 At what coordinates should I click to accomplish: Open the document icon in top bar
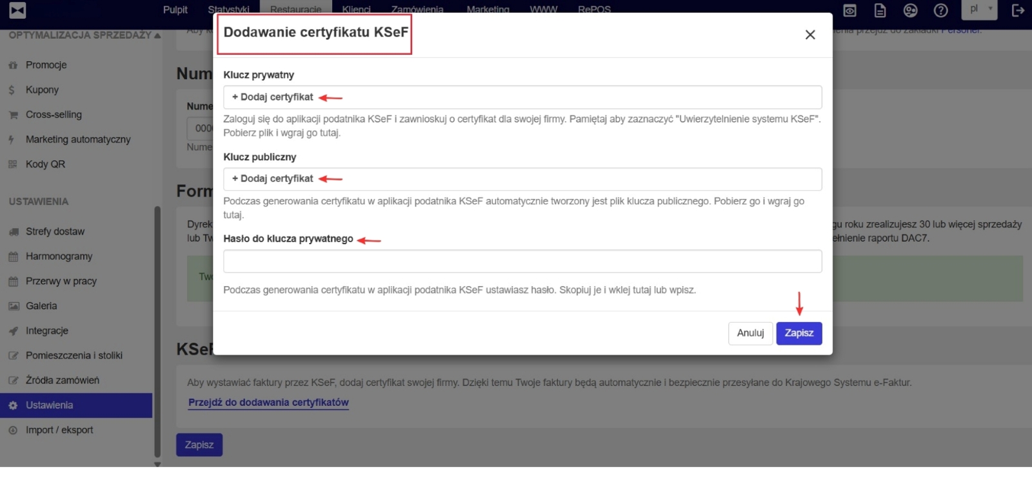pyautogui.click(x=880, y=10)
